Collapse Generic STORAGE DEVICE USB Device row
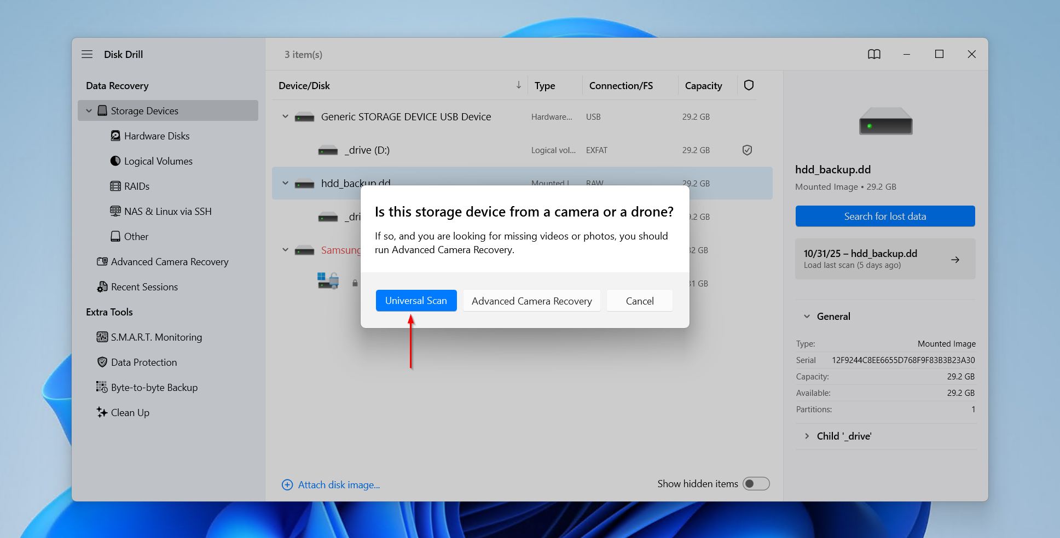Image resolution: width=1060 pixels, height=538 pixels. [285, 116]
